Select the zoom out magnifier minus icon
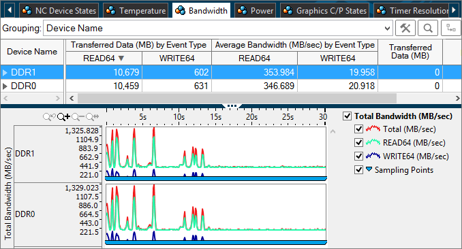462x249 pixels. point(78,117)
